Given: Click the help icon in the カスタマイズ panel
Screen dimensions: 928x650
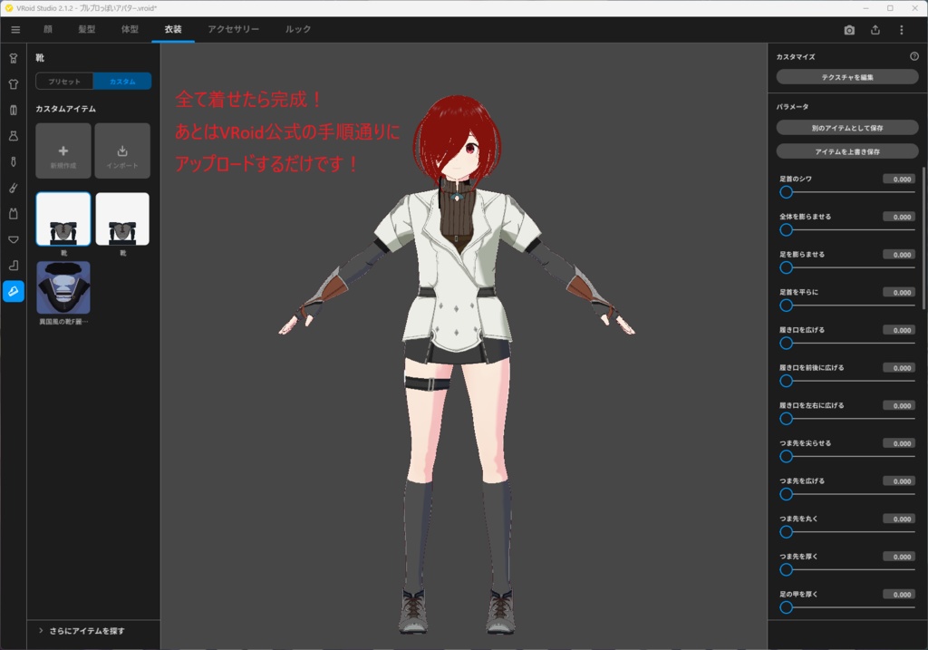Looking at the screenshot, I should (914, 55).
